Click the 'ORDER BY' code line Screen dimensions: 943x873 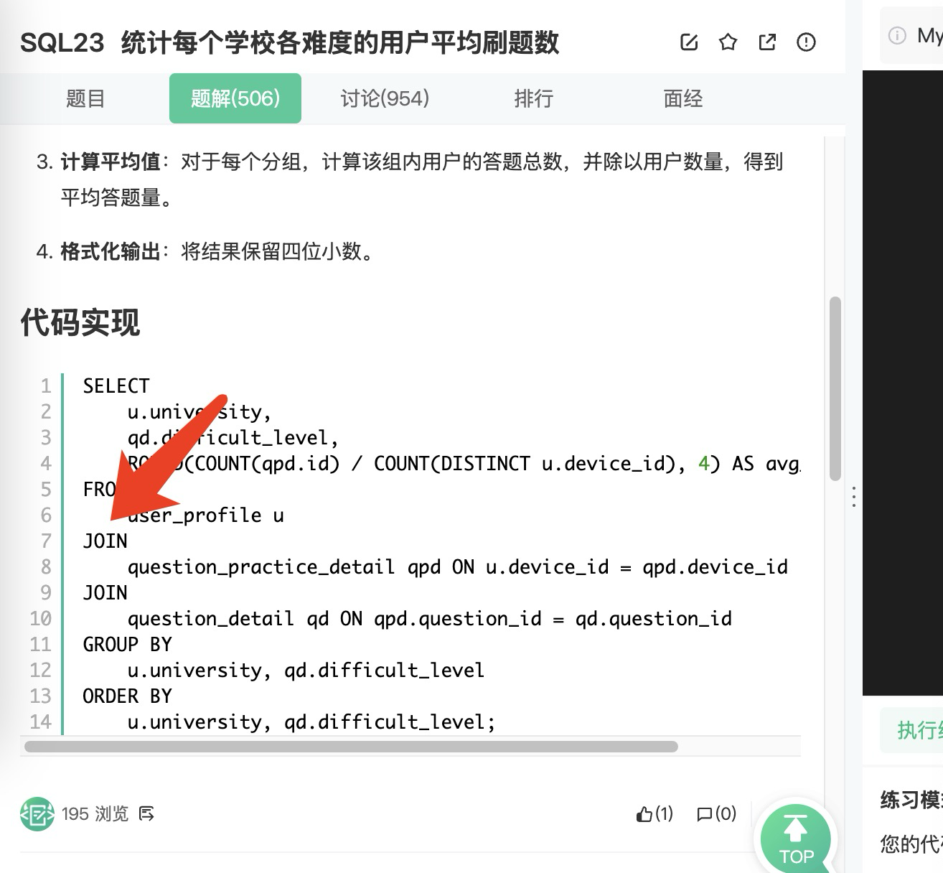(128, 696)
